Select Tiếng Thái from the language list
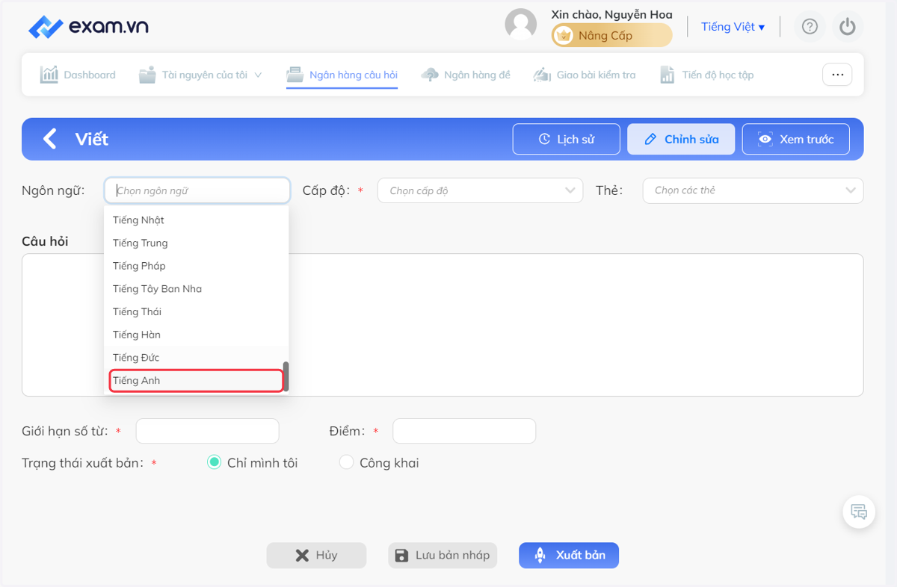The image size is (897, 587). (x=196, y=311)
